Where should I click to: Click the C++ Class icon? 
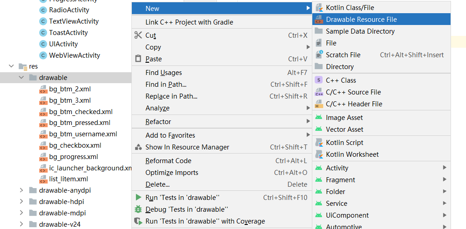pyautogui.click(x=319, y=80)
